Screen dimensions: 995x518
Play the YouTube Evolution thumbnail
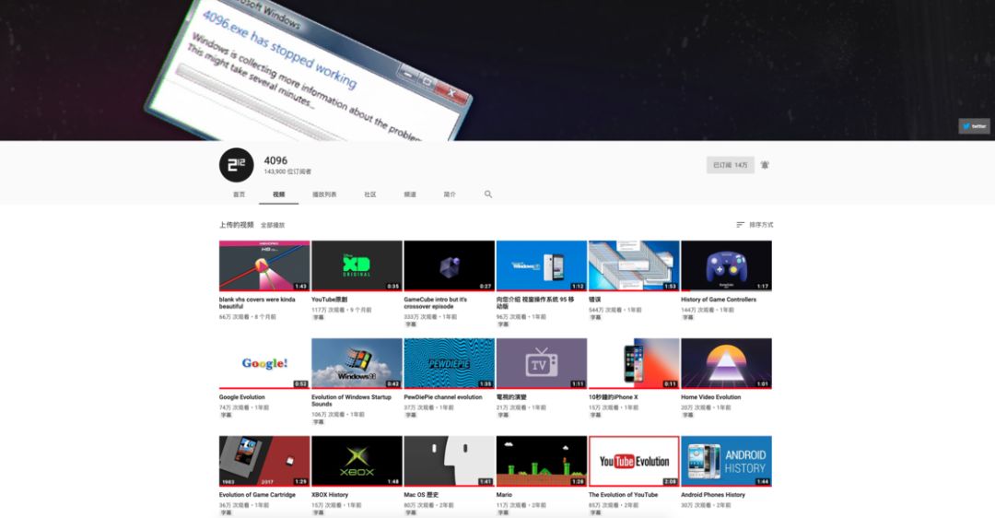pyautogui.click(x=634, y=461)
